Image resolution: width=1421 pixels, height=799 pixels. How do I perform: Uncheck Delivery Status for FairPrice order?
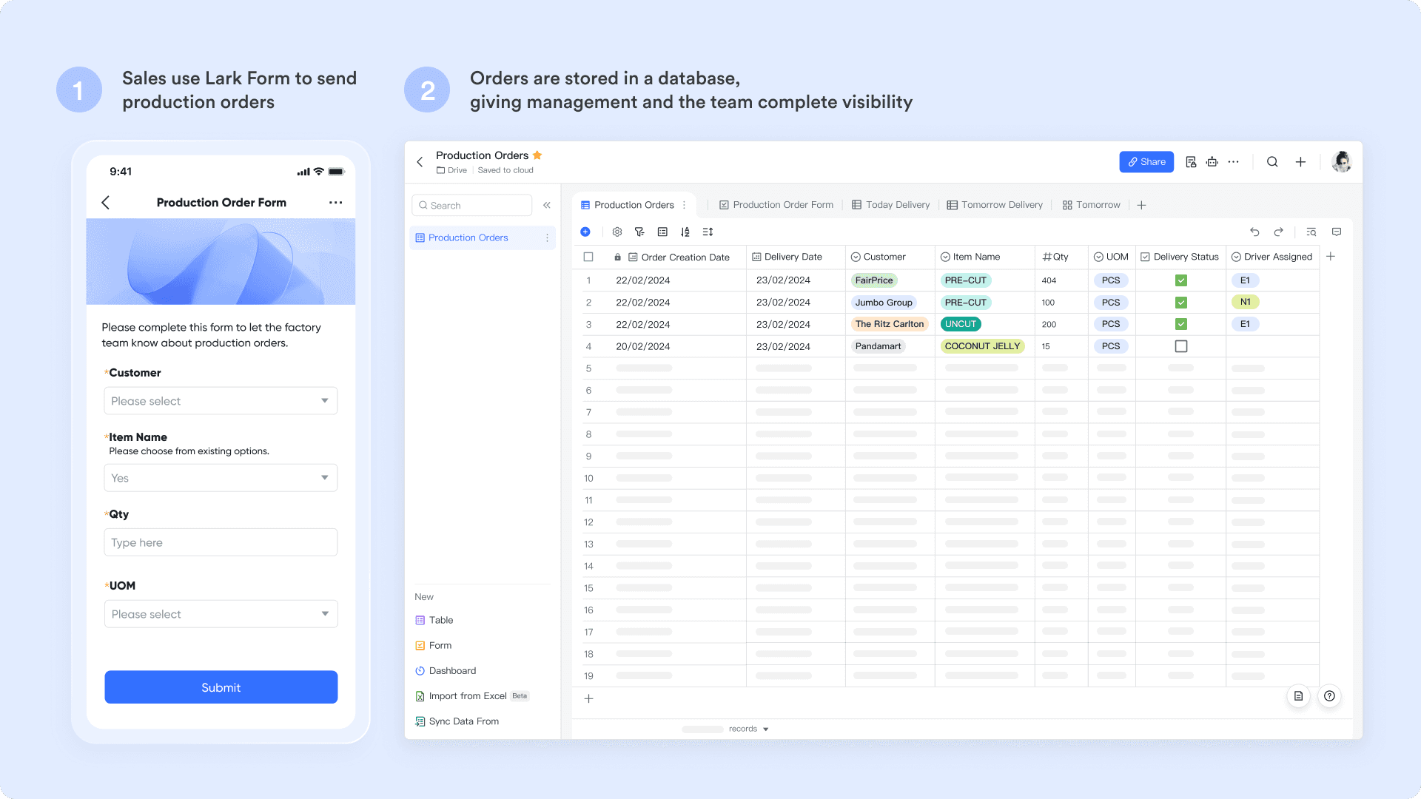pyautogui.click(x=1180, y=280)
